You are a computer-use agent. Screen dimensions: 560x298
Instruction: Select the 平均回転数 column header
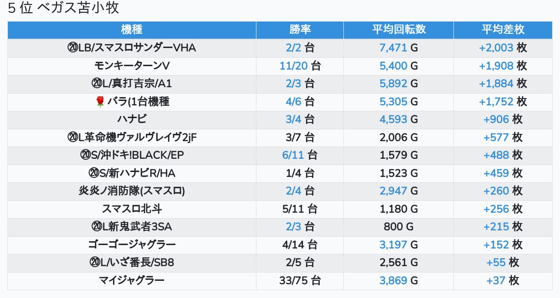pyautogui.click(x=398, y=30)
